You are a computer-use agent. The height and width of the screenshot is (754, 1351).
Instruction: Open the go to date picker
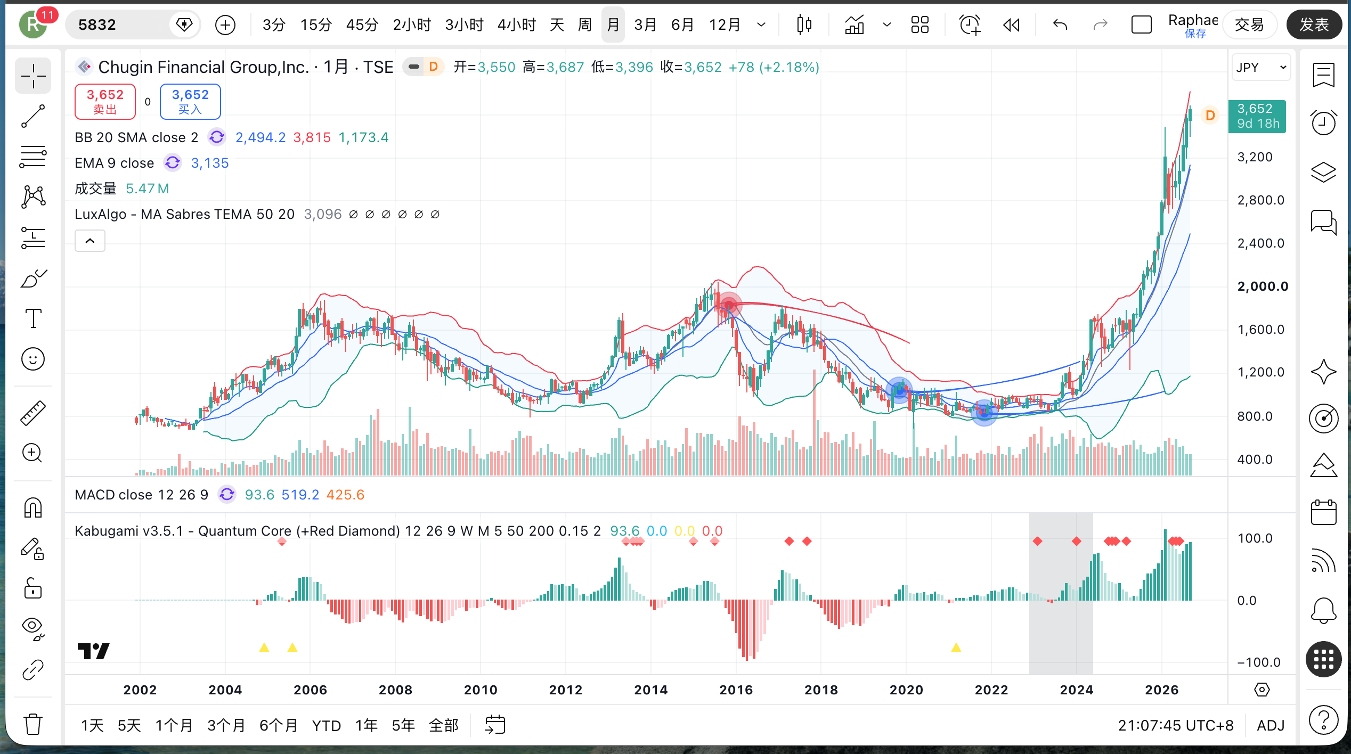point(495,725)
